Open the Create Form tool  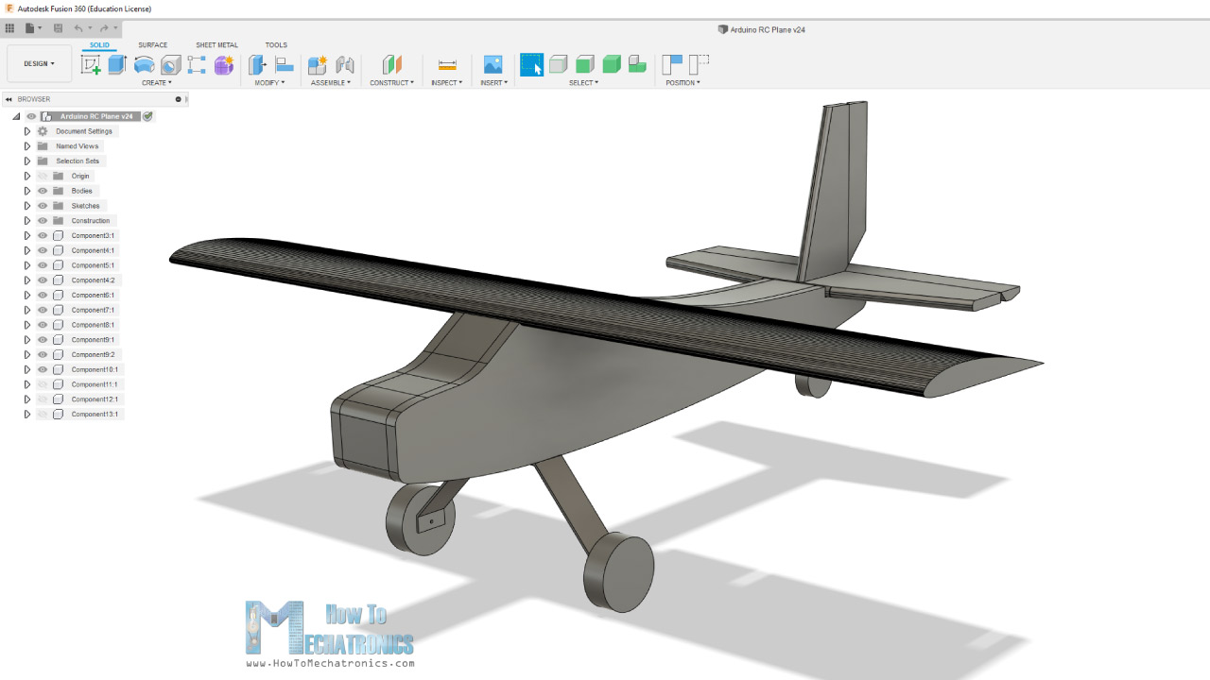[224, 64]
